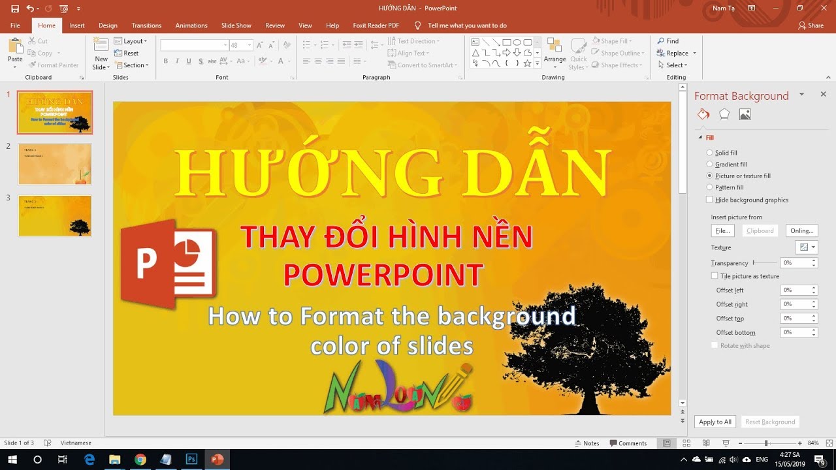Open the Texture dropdown
The width and height of the screenshot is (836, 470).
(807, 247)
